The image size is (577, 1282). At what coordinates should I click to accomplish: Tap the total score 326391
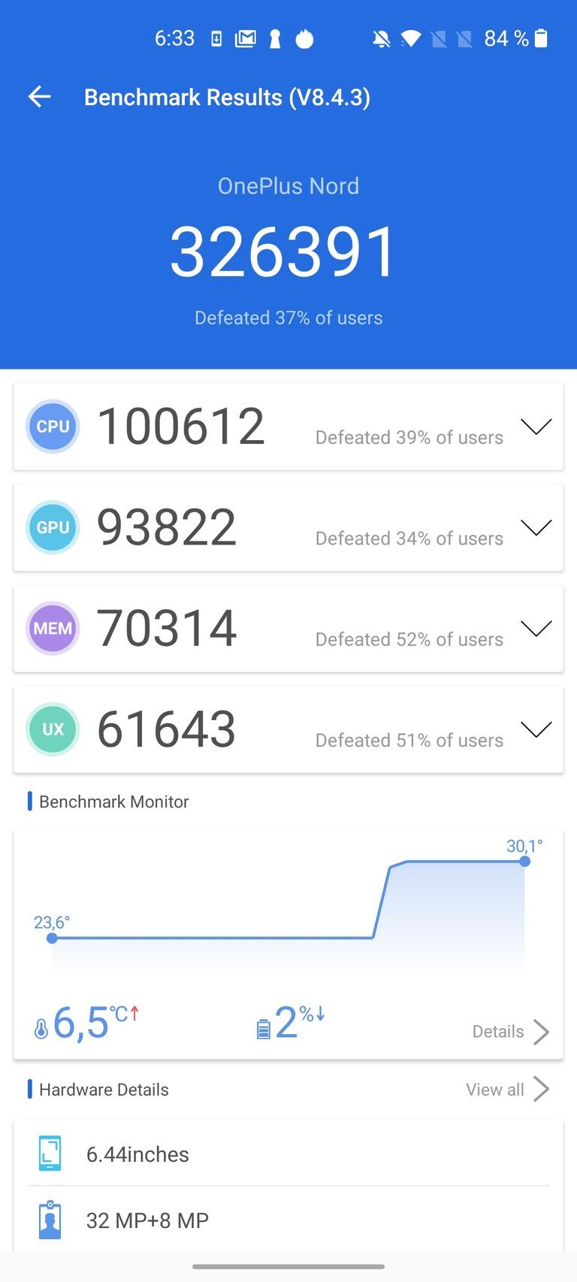pyautogui.click(x=284, y=252)
